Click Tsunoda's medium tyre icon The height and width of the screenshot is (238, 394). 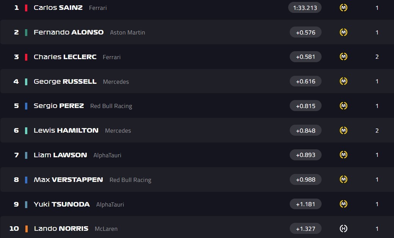(343, 204)
